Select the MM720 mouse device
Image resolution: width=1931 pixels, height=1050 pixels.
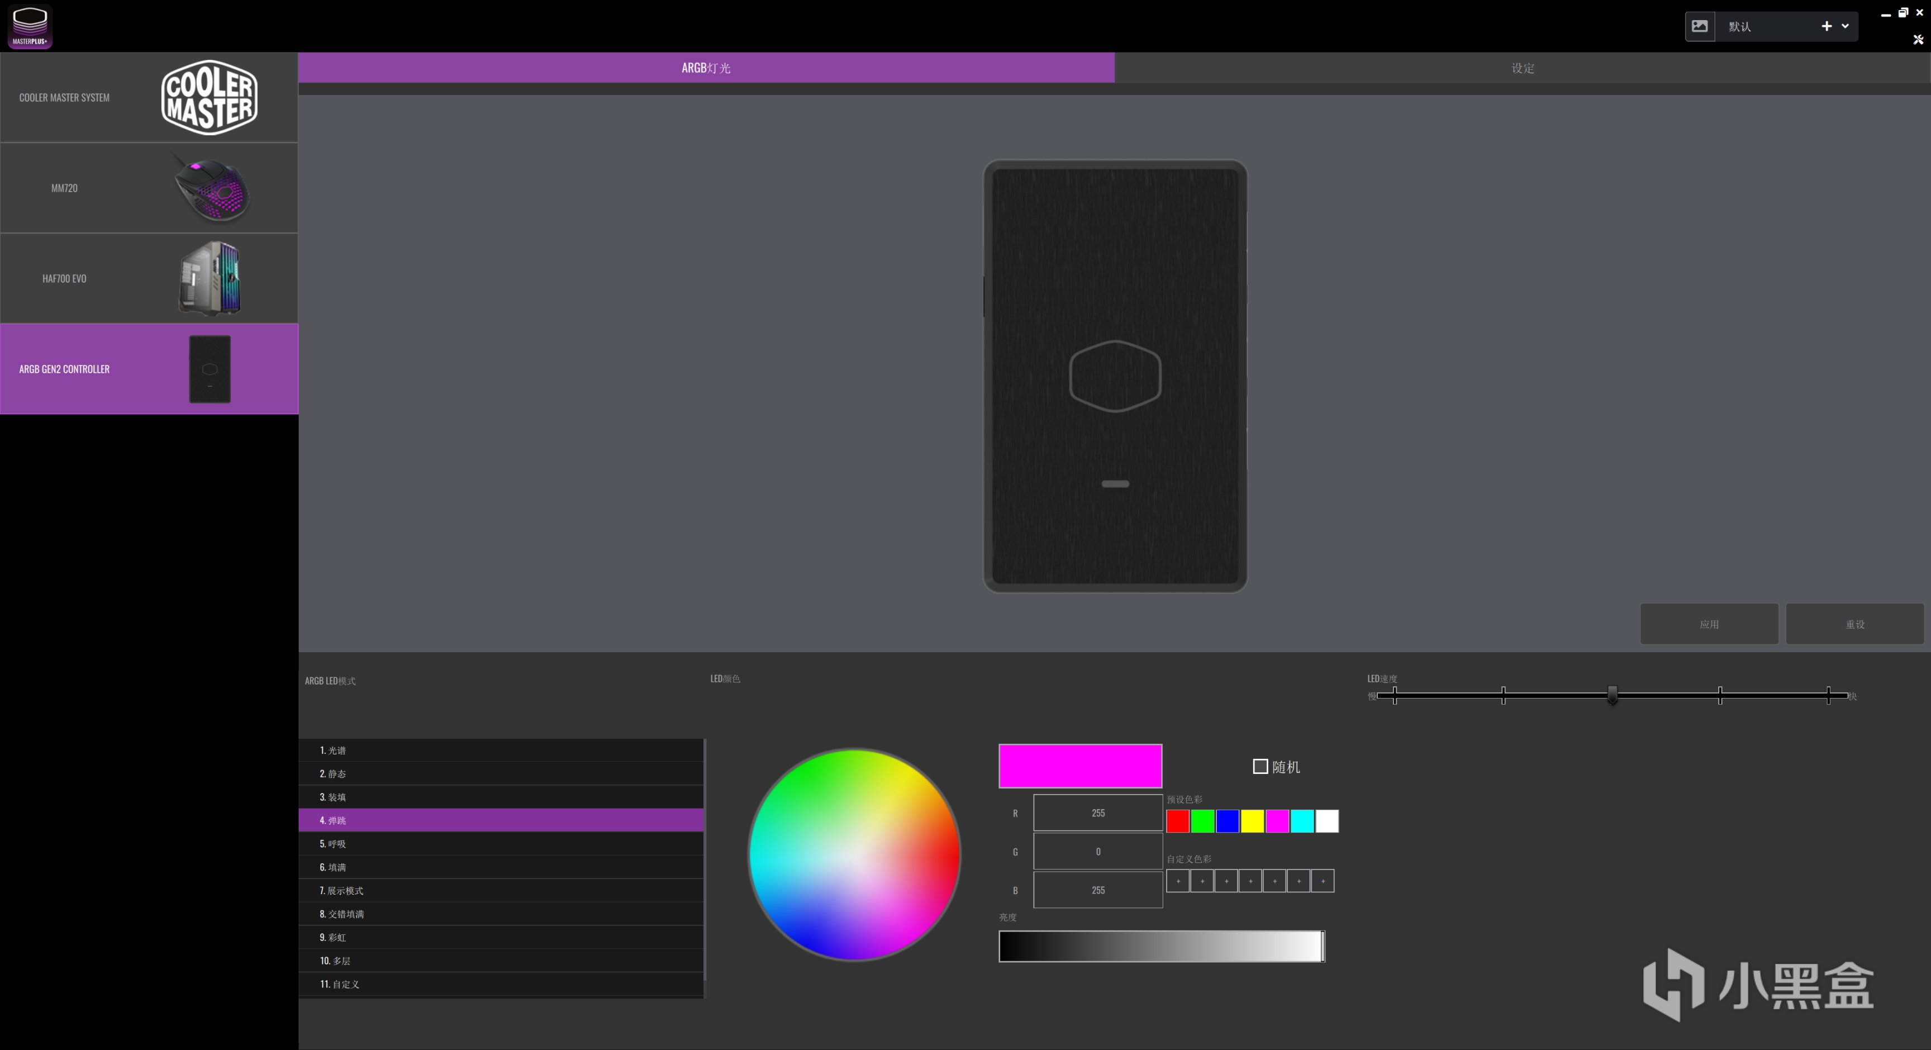tap(149, 188)
